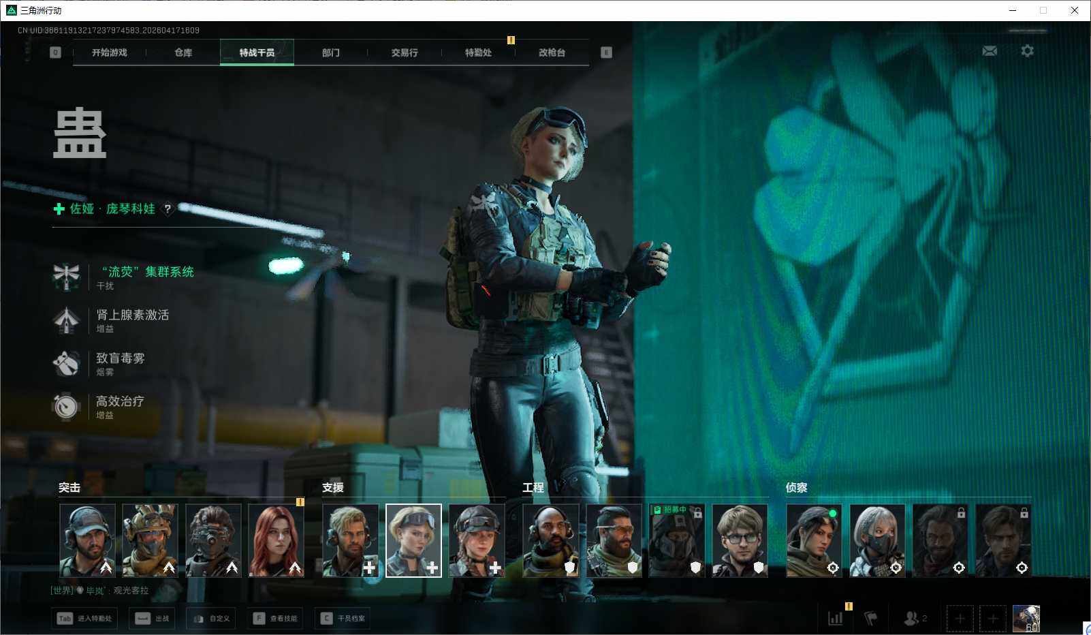Image resolution: width=1091 pixels, height=635 pixels.
Task: Open the player avatar at bottom right
Action: pos(1026,619)
